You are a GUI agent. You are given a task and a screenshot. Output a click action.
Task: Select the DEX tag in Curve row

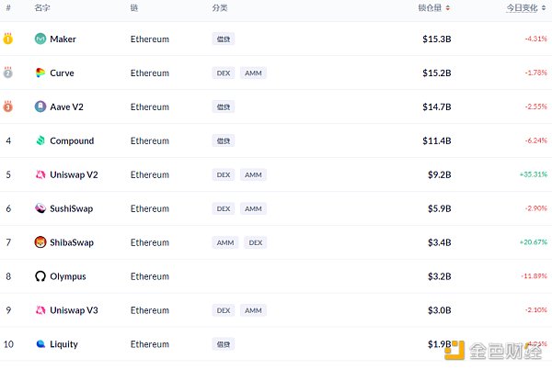224,73
